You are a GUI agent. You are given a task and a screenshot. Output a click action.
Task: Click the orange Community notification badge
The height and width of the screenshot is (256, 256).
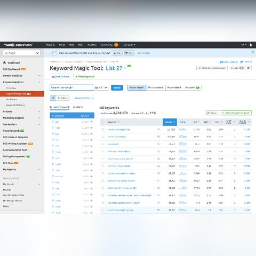116,45
